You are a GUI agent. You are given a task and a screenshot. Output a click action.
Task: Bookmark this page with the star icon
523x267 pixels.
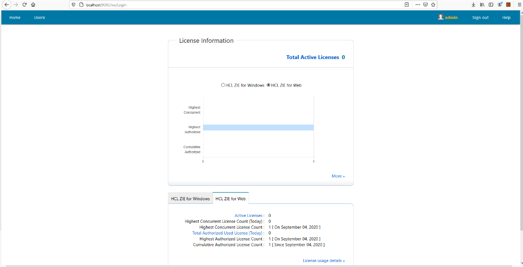pos(433,5)
